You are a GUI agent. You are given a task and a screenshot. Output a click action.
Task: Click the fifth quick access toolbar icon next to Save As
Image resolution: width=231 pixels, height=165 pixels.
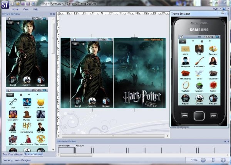pos(33,3)
